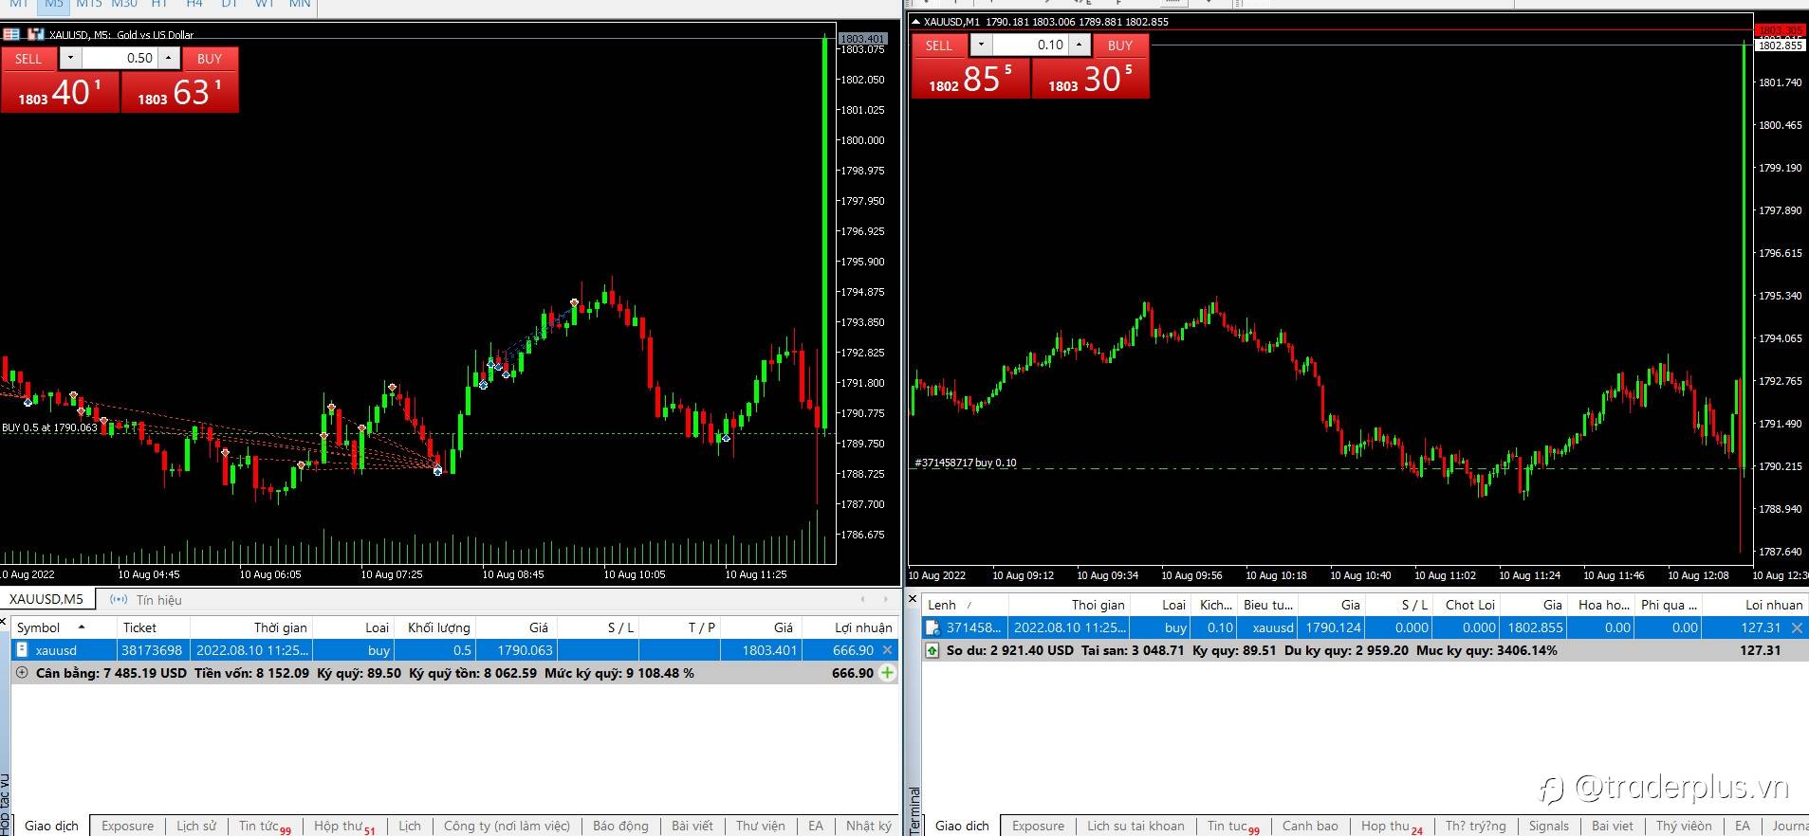The width and height of the screenshot is (1809, 836).
Task: Click the order icon in the 371458 row
Action: tap(932, 627)
